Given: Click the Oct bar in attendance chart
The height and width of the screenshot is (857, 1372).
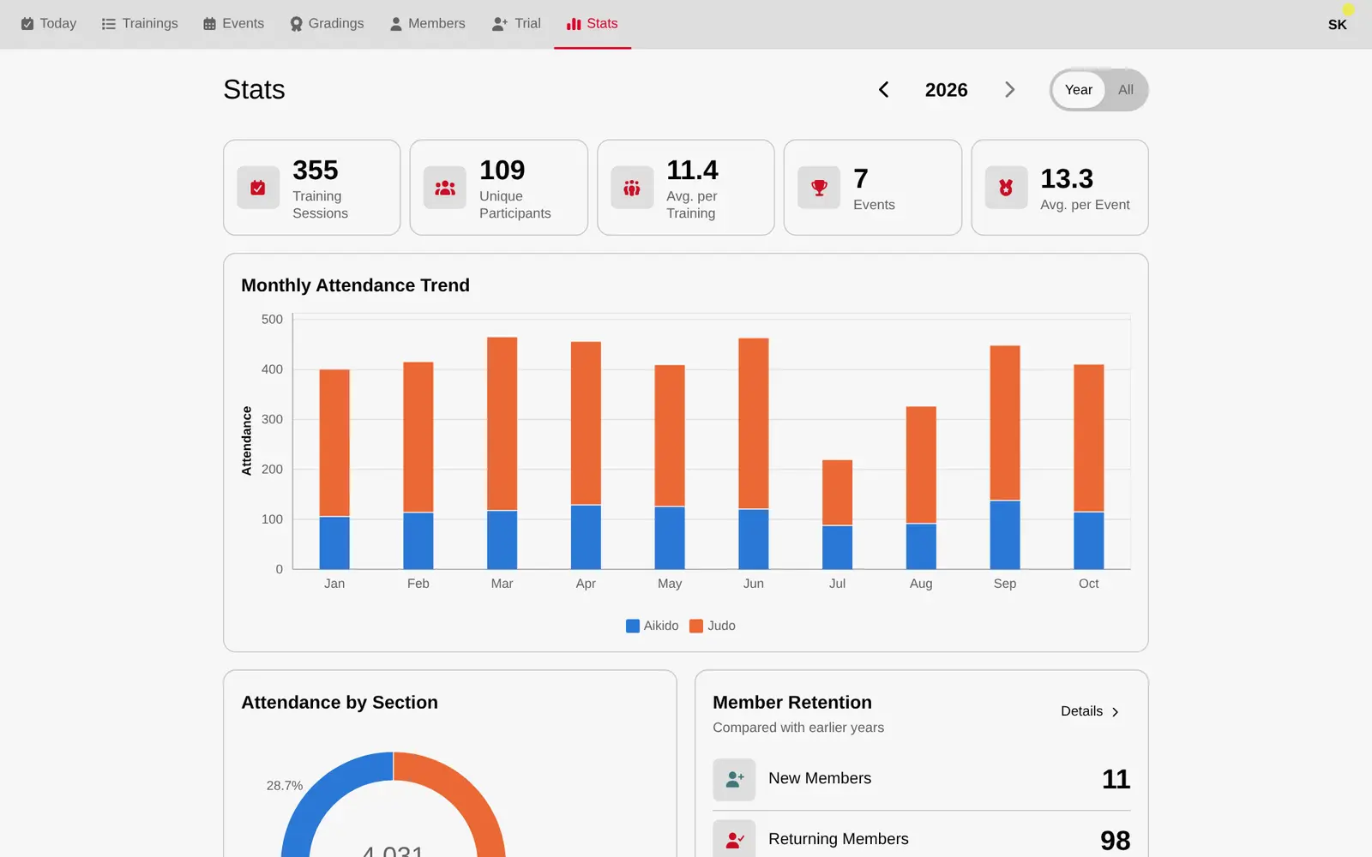Looking at the screenshot, I should (1088, 467).
